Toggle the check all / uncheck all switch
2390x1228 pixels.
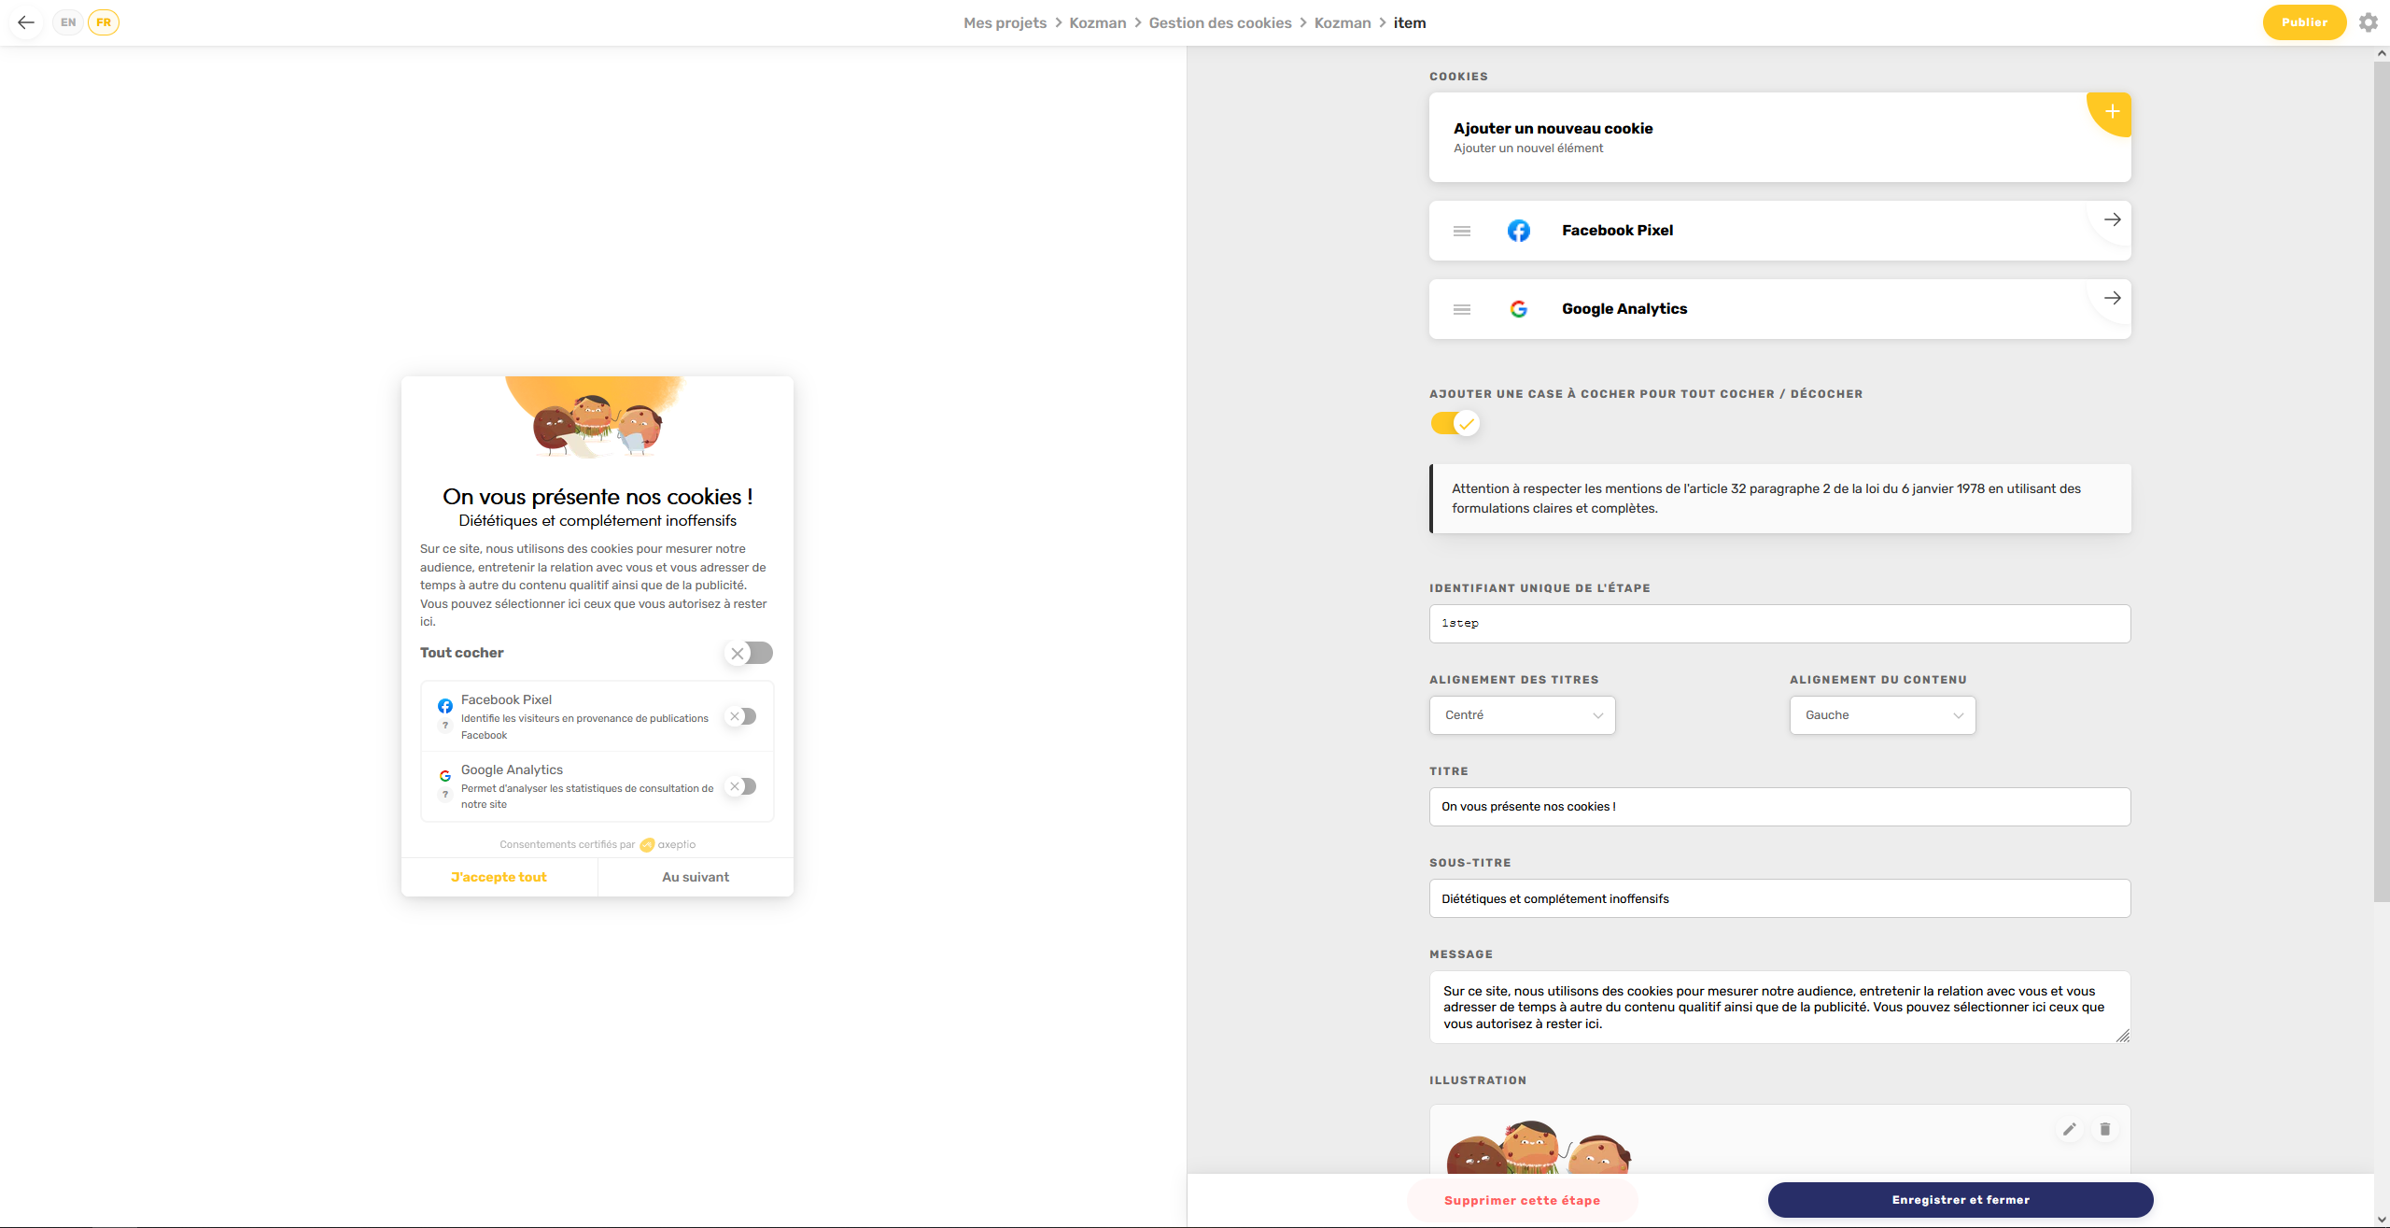(1455, 424)
